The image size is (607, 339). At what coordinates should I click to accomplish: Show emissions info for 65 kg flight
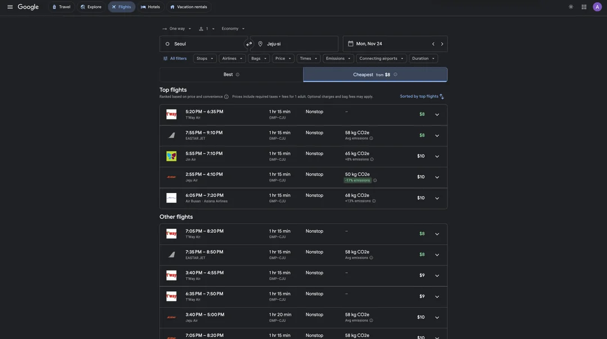[372, 159]
